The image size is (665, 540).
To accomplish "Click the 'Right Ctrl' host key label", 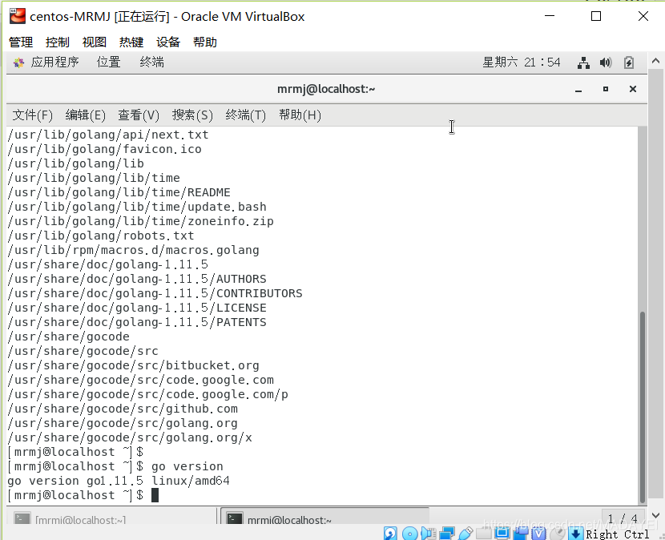I will click(x=618, y=534).
